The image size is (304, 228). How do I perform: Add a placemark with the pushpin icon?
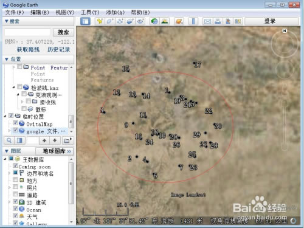click(100, 21)
